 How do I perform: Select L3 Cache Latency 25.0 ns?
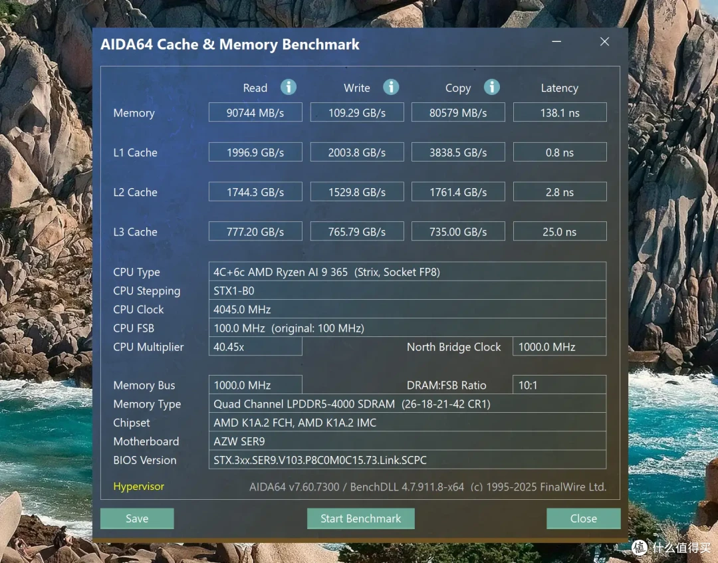point(560,231)
